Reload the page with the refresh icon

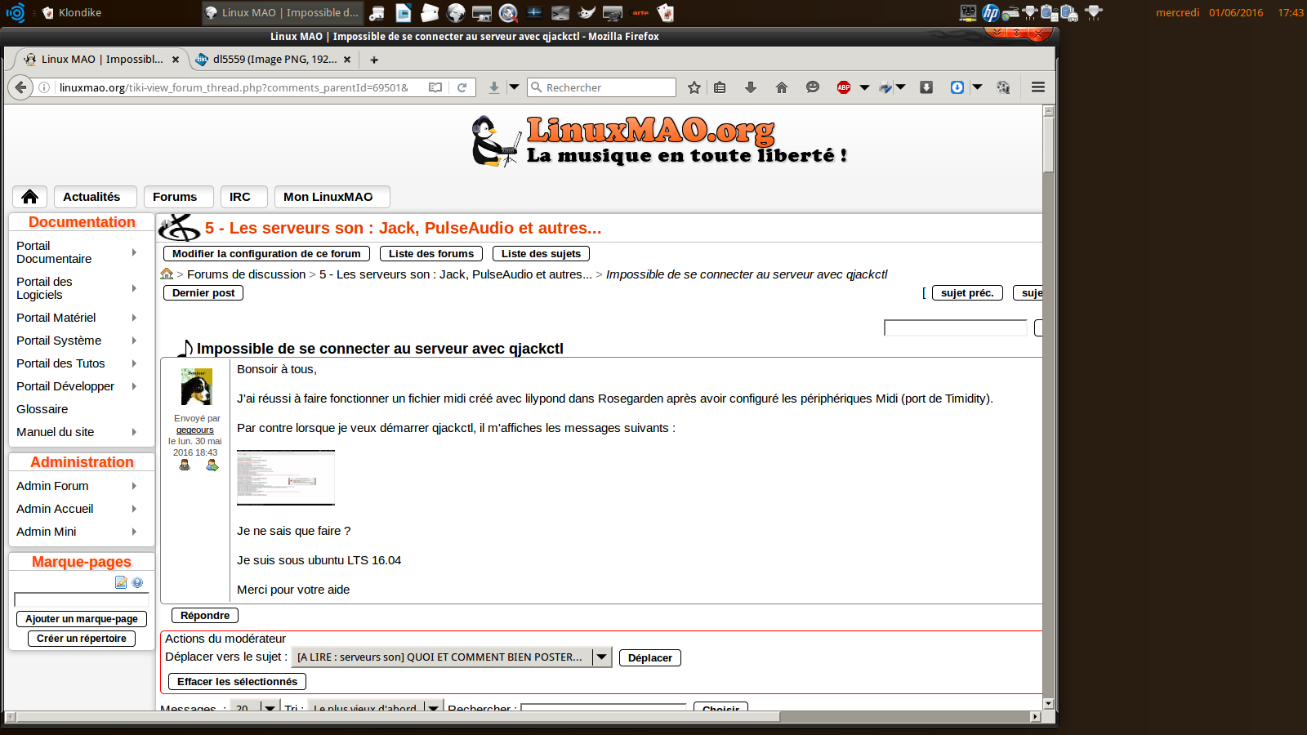pyautogui.click(x=462, y=87)
